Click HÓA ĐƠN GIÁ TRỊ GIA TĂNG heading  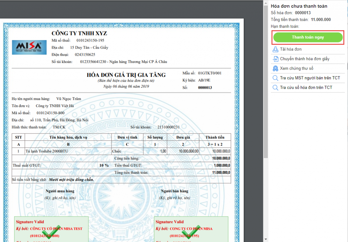point(126,75)
